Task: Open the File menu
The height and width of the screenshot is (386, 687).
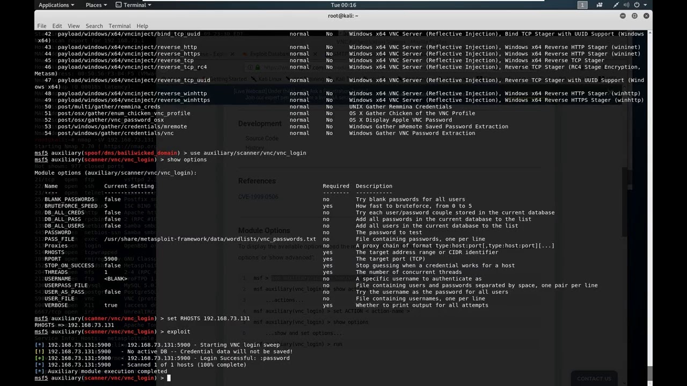Action: [x=41, y=26]
